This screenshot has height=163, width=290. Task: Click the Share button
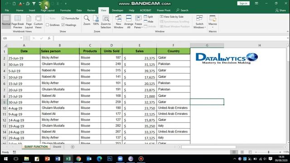[280, 10]
